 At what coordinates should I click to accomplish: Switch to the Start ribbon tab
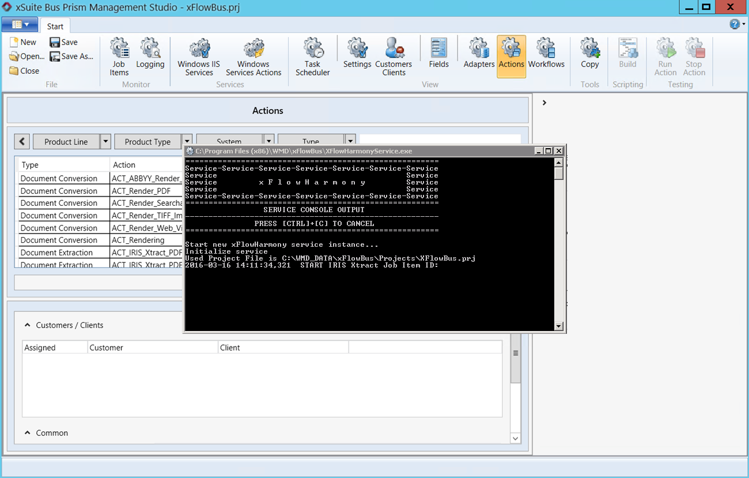tap(55, 25)
